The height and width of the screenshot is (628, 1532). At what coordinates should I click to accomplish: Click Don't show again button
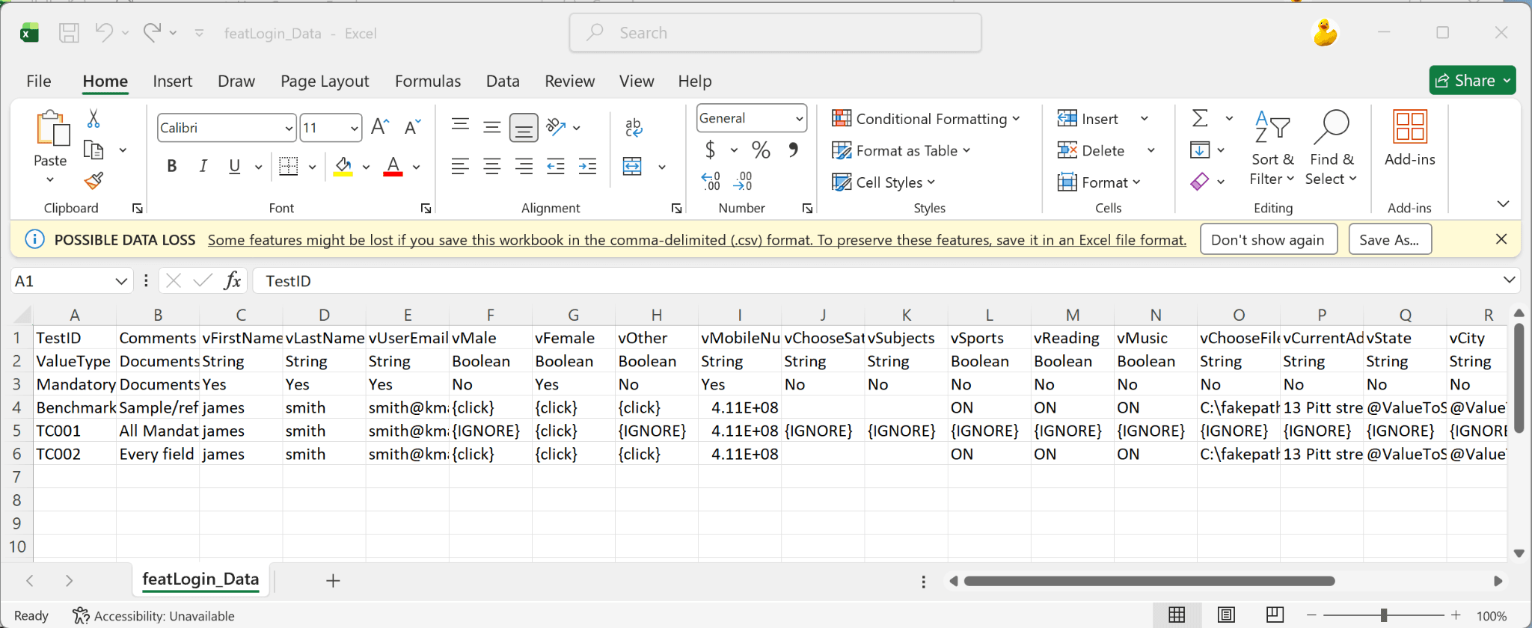point(1268,239)
